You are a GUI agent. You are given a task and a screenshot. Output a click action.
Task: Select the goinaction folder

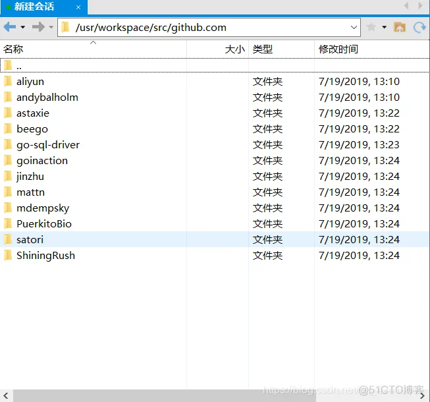pyautogui.click(x=215, y=161)
